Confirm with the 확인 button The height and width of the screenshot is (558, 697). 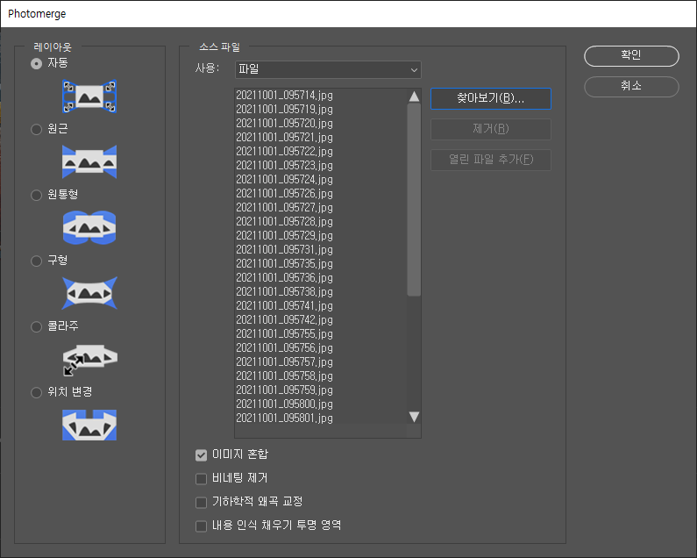click(x=631, y=56)
